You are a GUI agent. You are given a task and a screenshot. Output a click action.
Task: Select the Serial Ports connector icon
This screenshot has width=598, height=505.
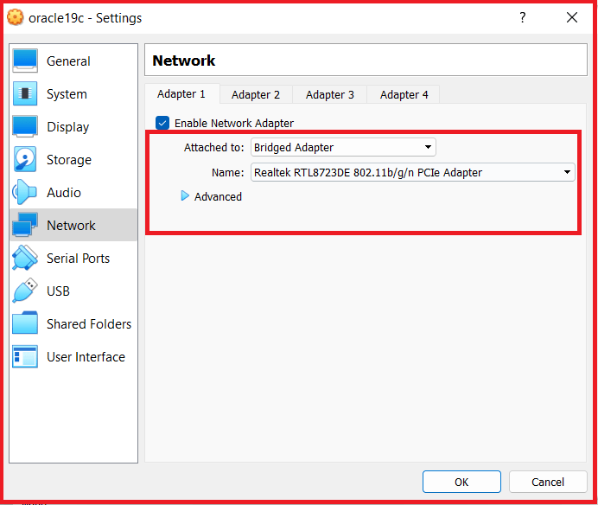coord(25,258)
